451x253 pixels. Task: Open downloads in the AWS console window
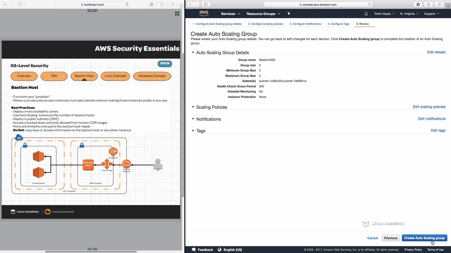(x=418, y=5)
